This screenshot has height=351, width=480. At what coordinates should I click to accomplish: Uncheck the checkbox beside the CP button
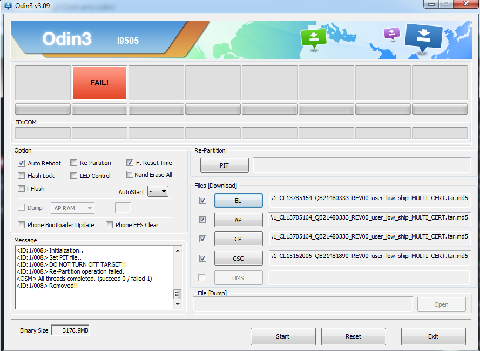point(202,239)
